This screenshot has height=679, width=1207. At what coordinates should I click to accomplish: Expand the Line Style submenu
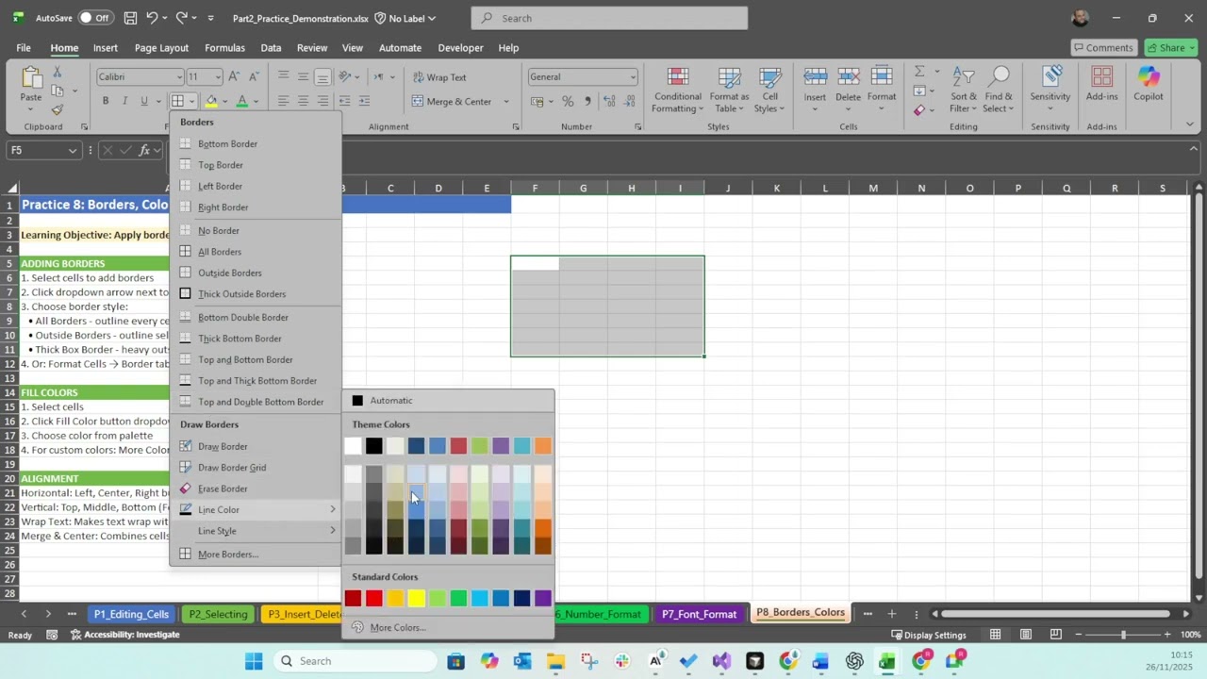(x=256, y=531)
